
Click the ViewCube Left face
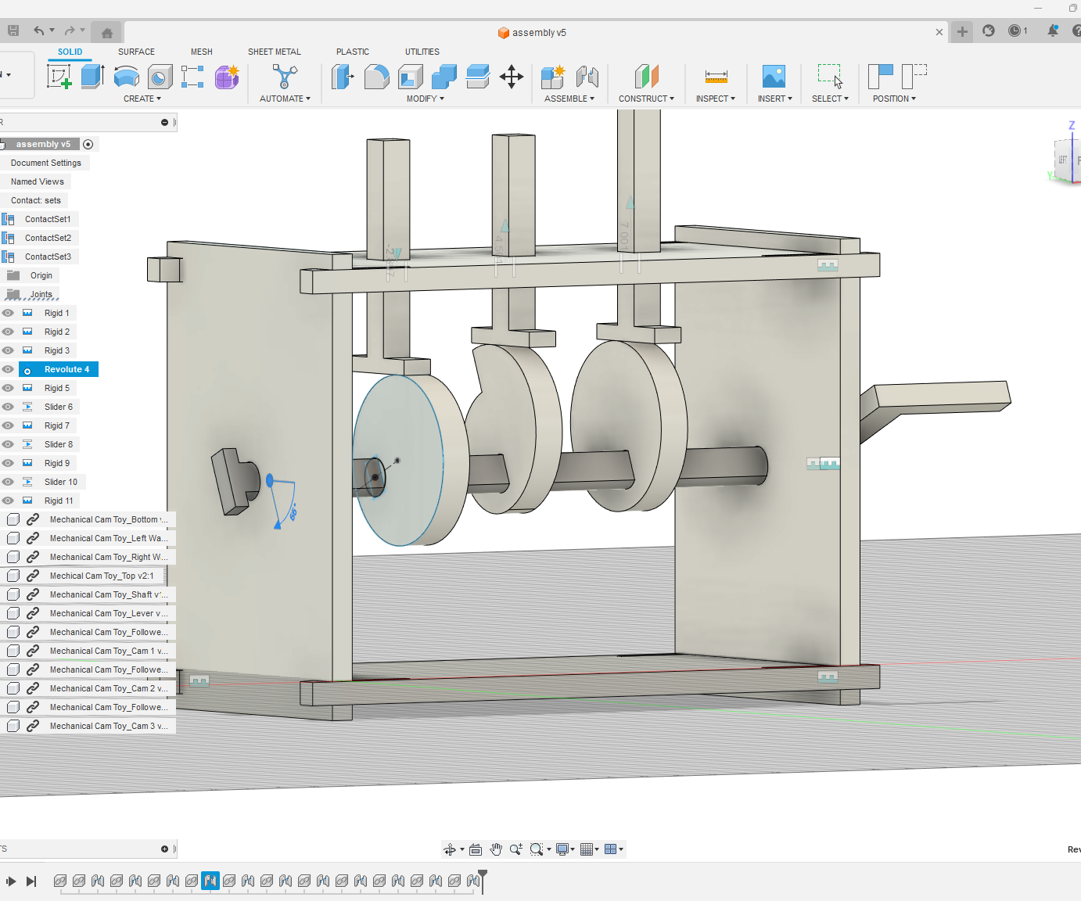1061,159
